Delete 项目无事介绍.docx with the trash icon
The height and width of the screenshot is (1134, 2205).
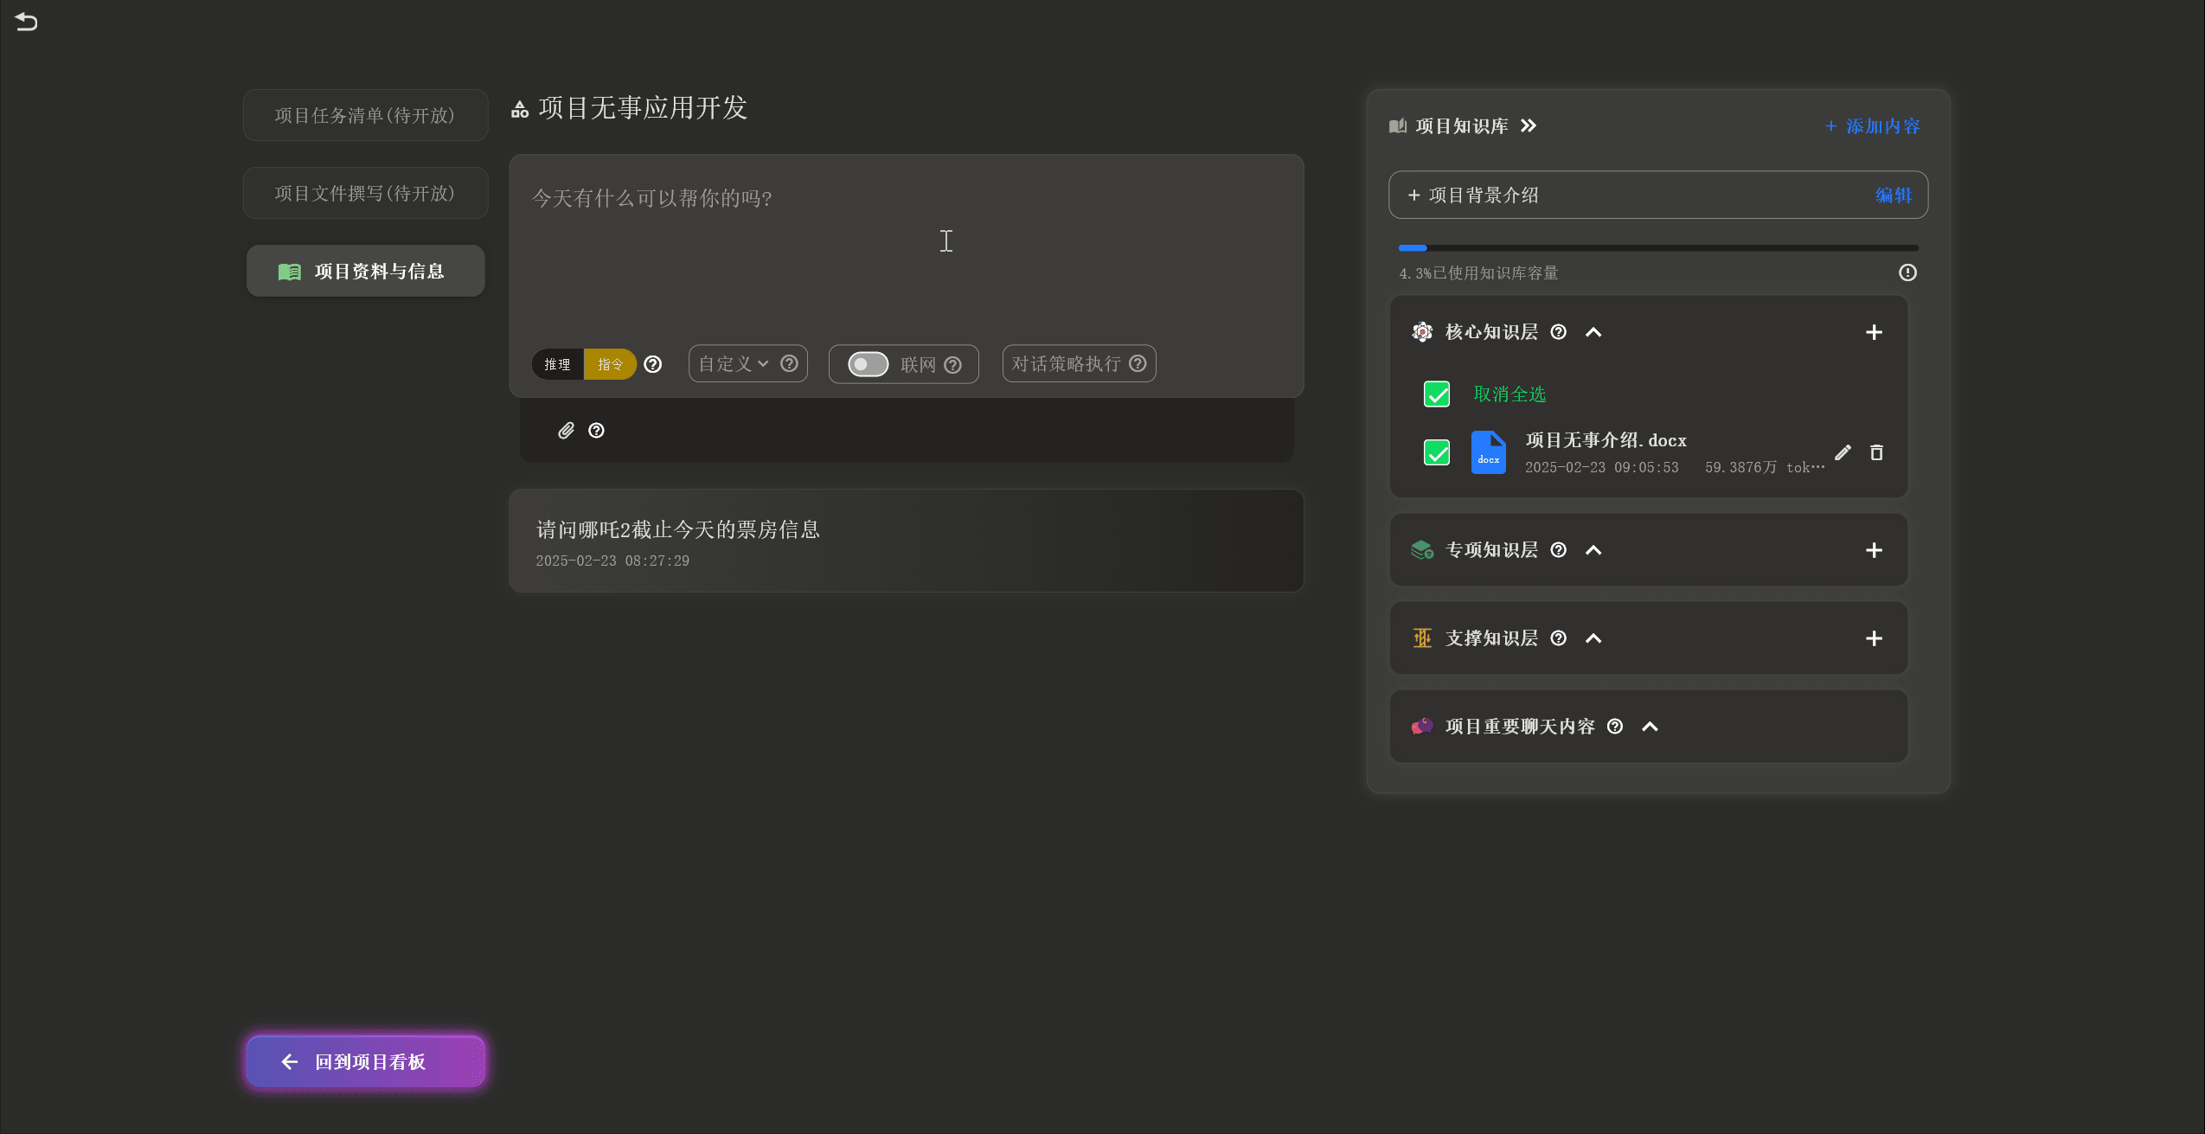coord(1876,452)
